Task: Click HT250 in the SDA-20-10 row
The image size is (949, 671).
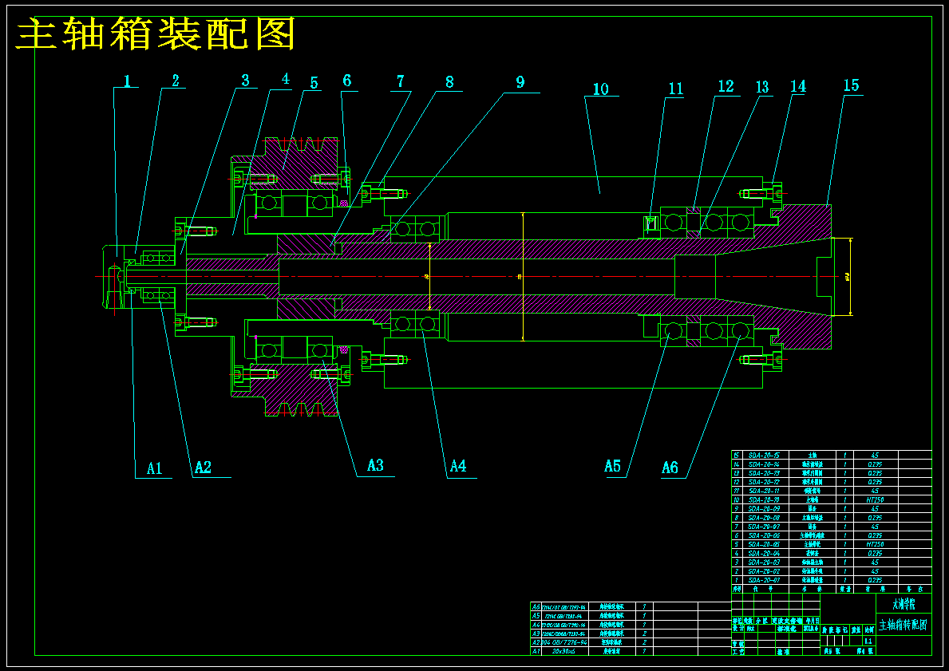Action: (x=875, y=499)
